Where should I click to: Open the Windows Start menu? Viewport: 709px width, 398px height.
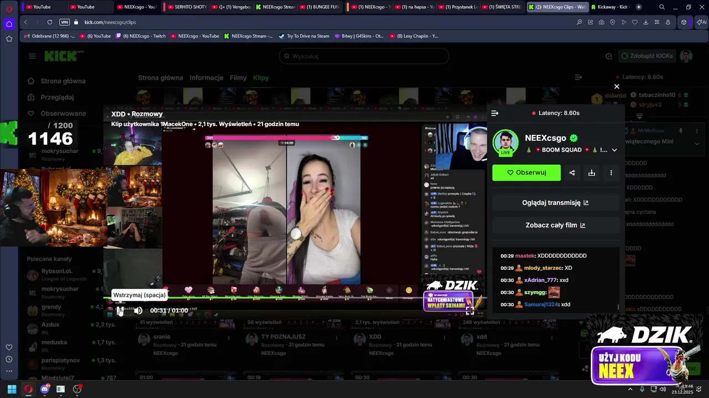pyautogui.click(x=12, y=389)
